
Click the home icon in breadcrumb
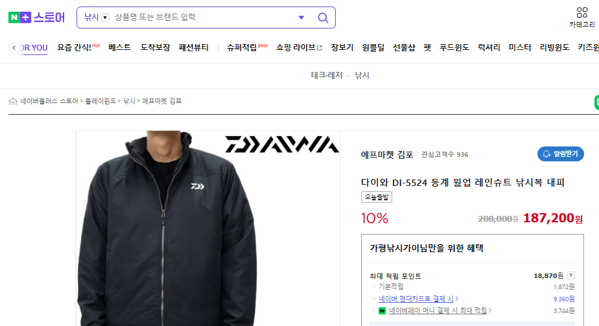point(13,101)
